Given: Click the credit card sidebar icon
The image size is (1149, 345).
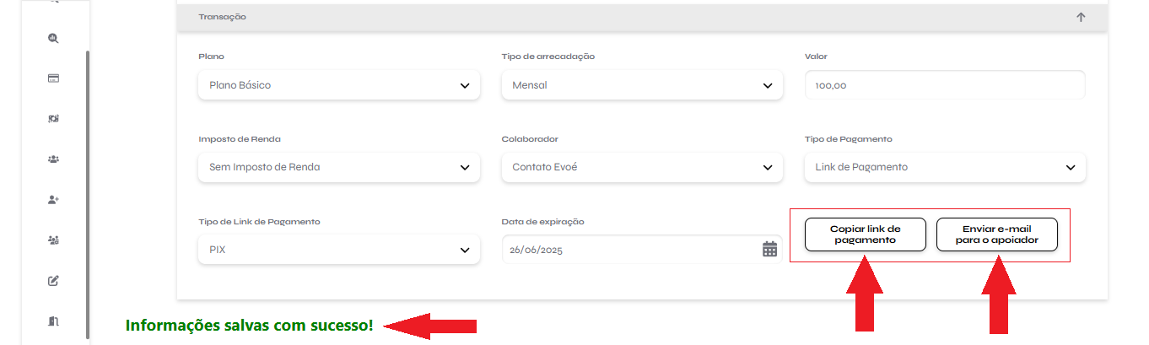Looking at the screenshot, I should (x=53, y=78).
